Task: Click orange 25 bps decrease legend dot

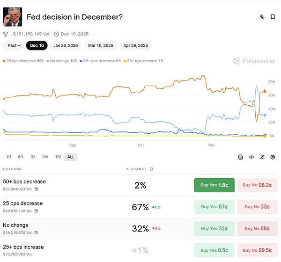Action: click(4, 61)
